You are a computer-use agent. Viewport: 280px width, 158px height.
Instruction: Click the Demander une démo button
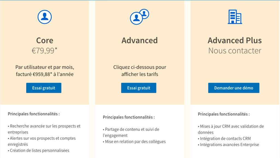click(x=234, y=88)
